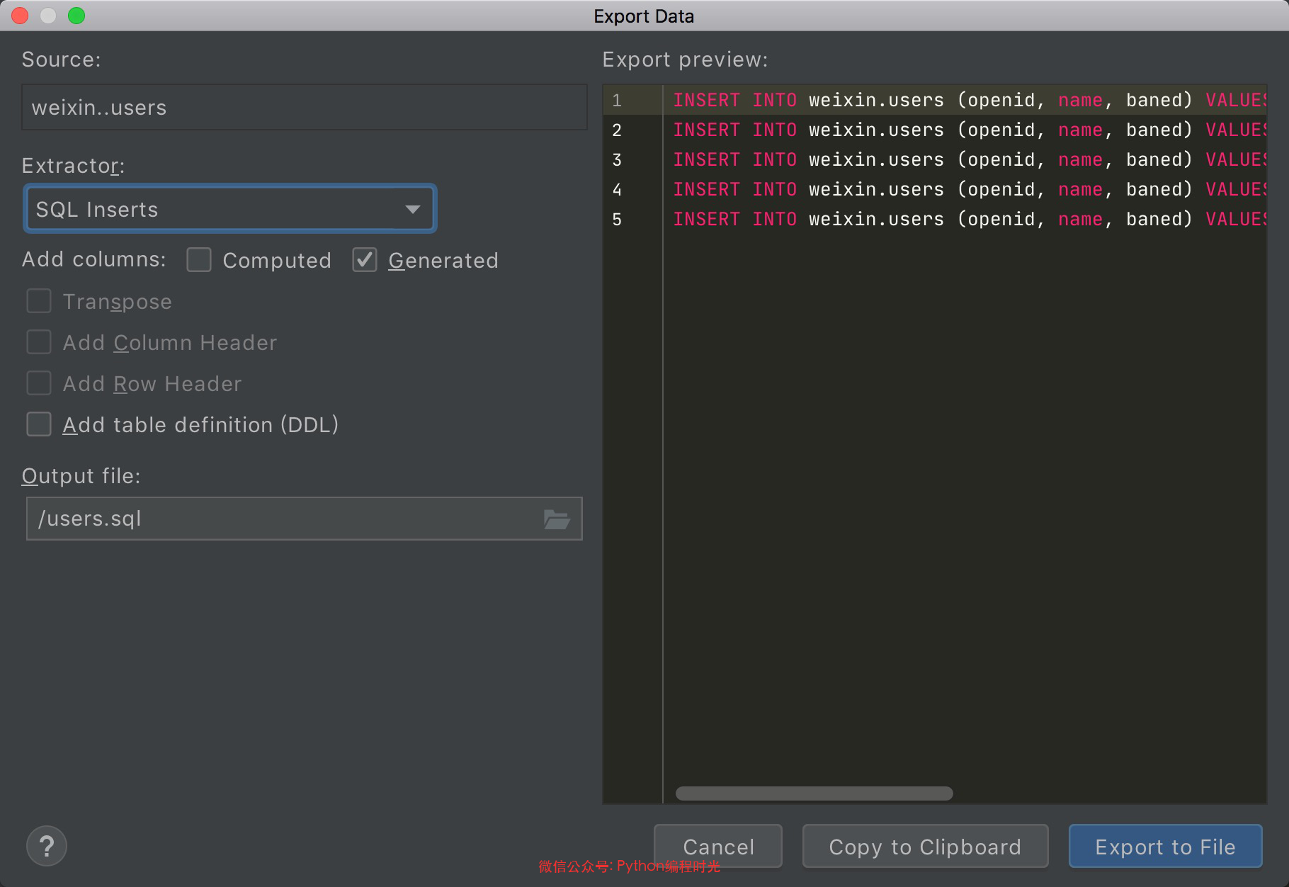Open the SQL Inserts extractor dropdown
Screen dimensions: 1289x887
point(212,209)
